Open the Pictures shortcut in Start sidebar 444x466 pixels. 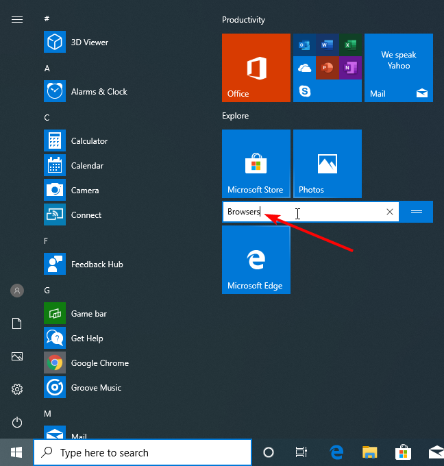[17, 356]
